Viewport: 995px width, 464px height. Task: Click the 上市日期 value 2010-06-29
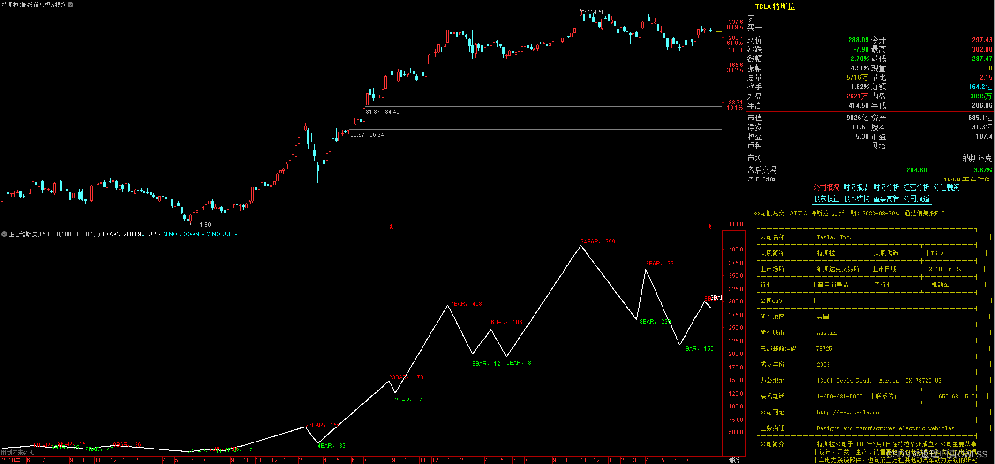[945, 269]
